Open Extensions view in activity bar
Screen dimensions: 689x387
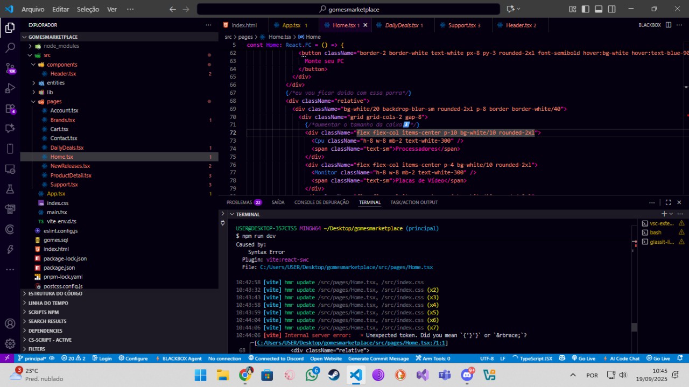10,109
